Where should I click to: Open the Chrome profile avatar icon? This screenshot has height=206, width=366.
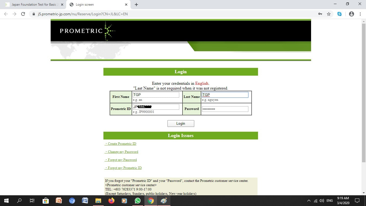352,14
